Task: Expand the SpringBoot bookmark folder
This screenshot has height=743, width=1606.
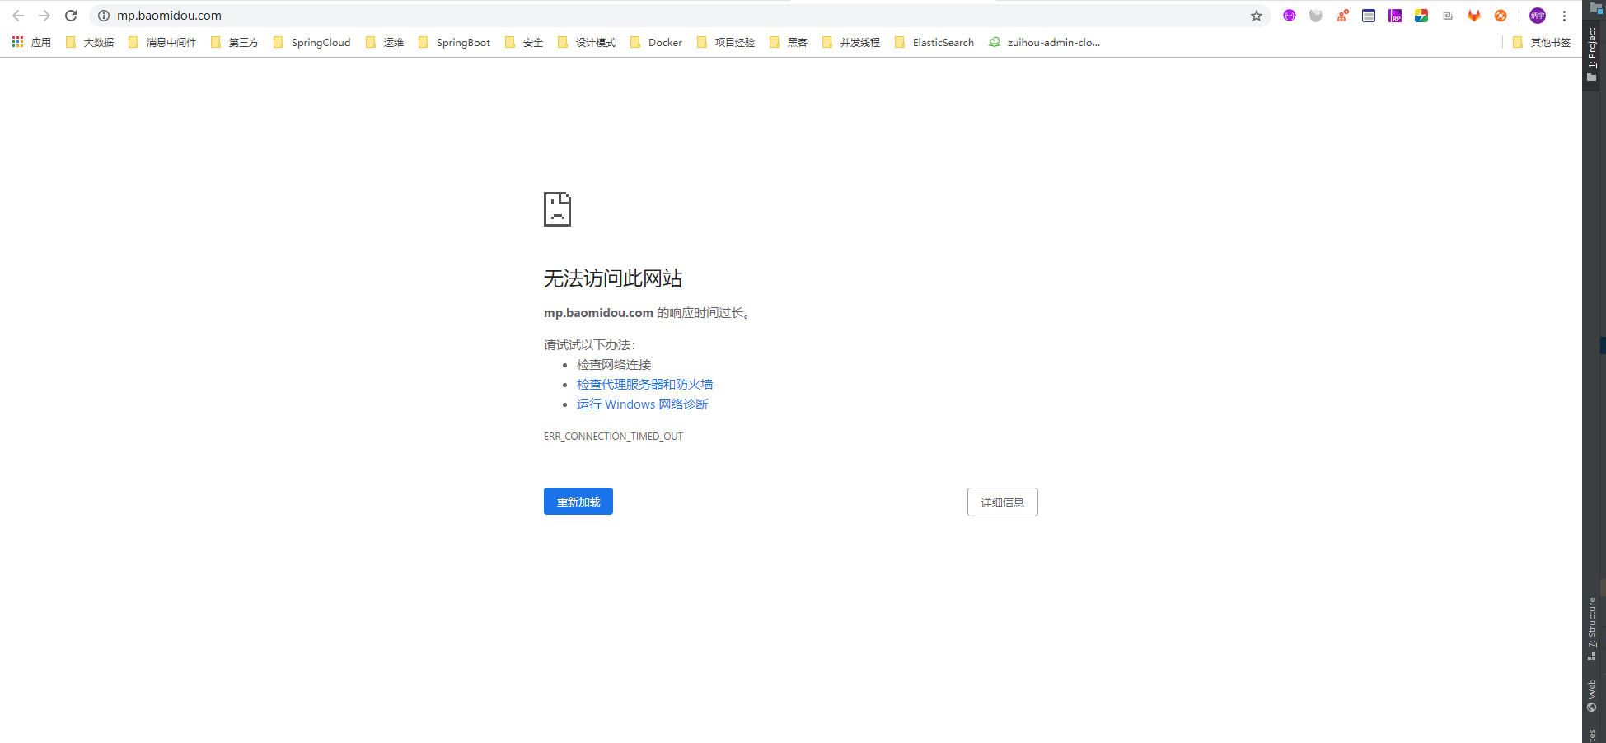Action: pos(454,42)
